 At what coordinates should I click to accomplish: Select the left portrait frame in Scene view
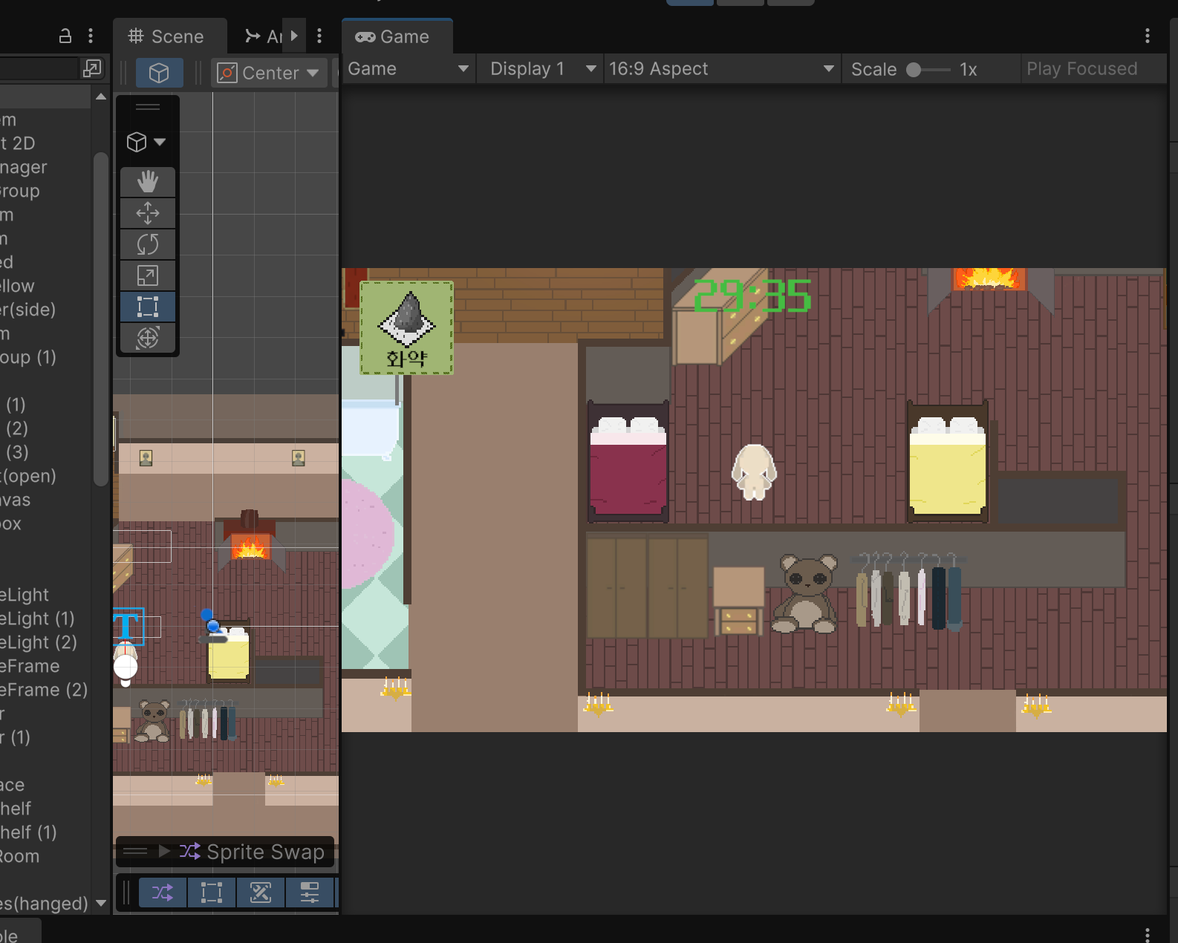146,458
